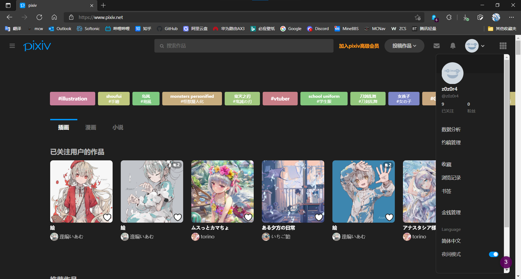The height and width of the screenshot is (279, 521).
Task: Open the MineBBS bookmark
Action: click(346, 29)
